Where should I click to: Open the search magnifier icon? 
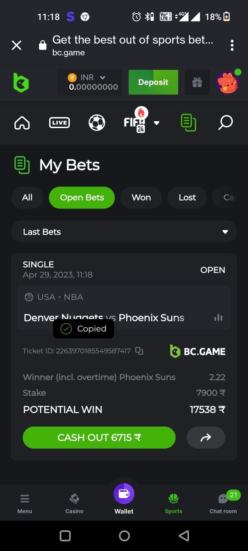click(225, 123)
